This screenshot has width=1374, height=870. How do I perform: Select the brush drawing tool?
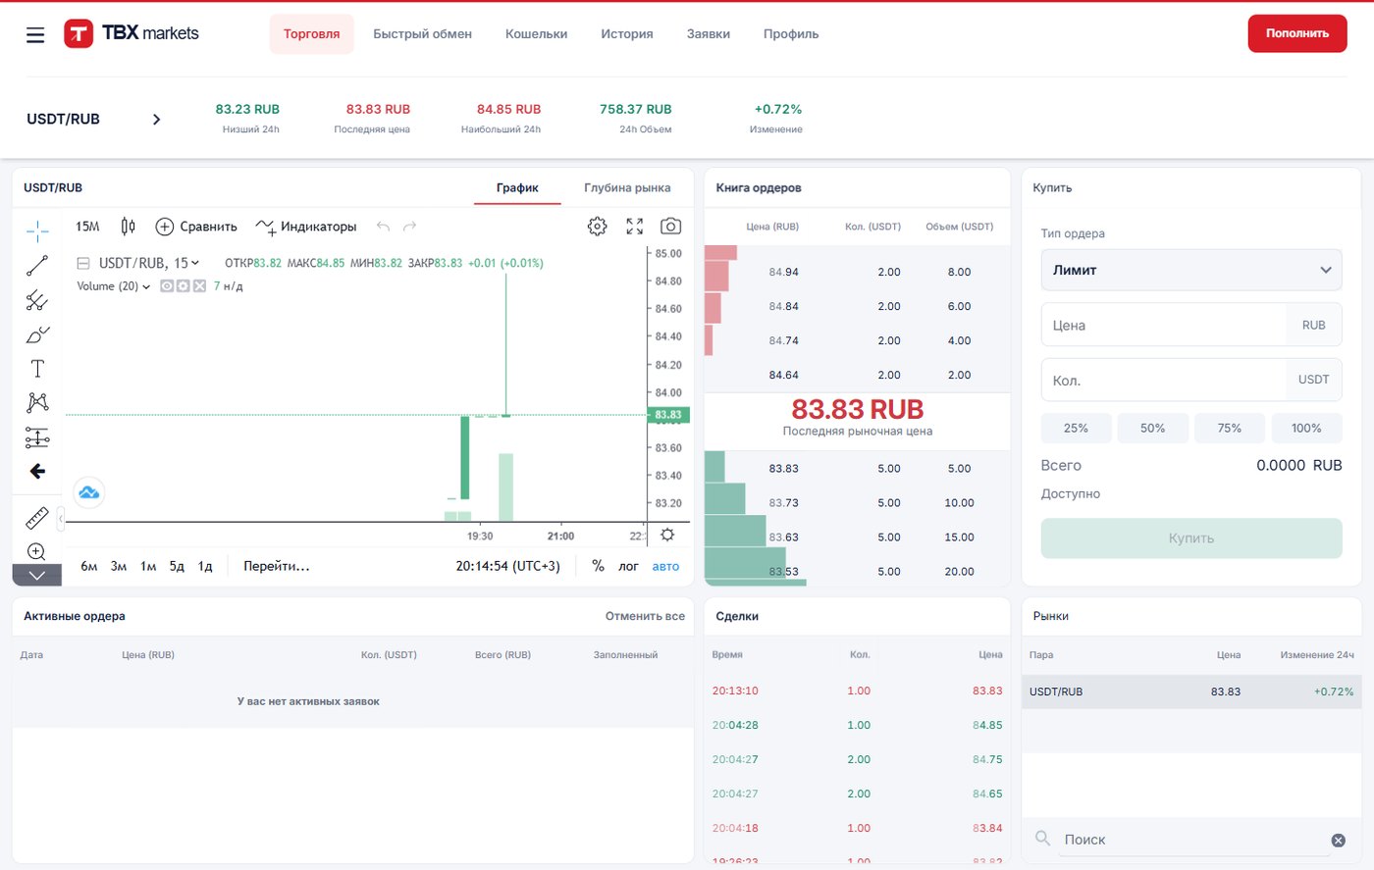(37, 334)
